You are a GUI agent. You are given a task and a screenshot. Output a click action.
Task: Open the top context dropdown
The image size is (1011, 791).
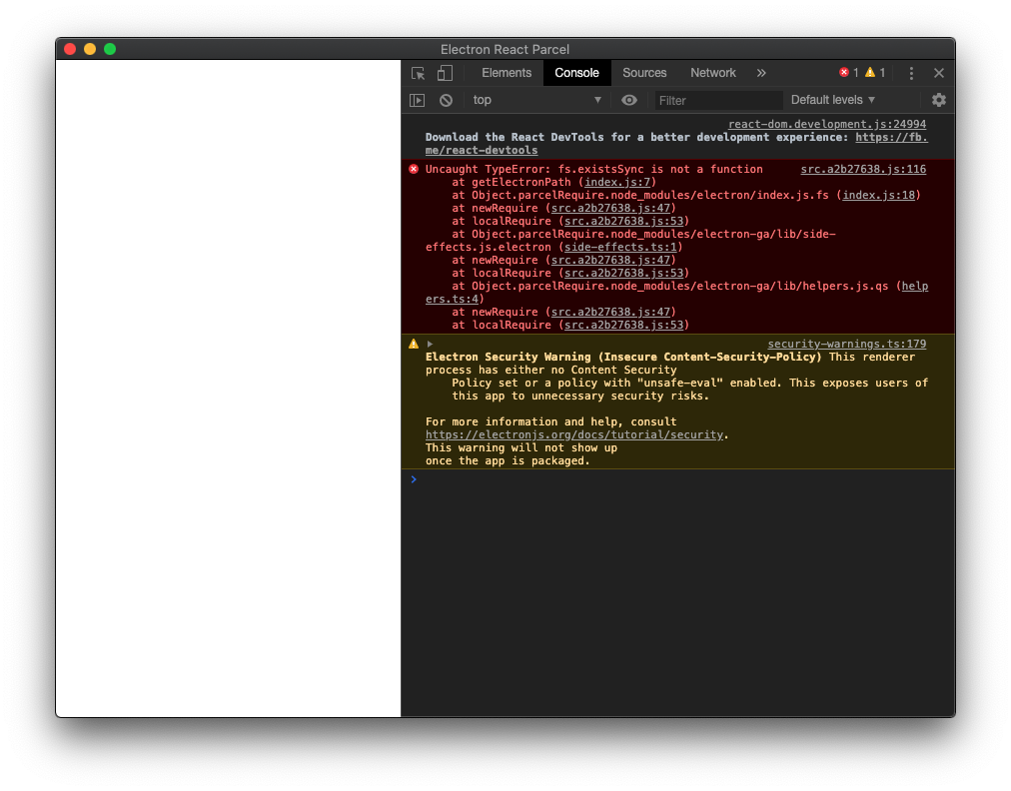(x=536, y=100)
